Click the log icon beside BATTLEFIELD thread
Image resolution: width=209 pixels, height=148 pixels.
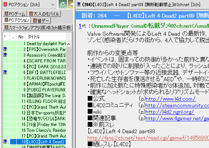pos(5,72)
